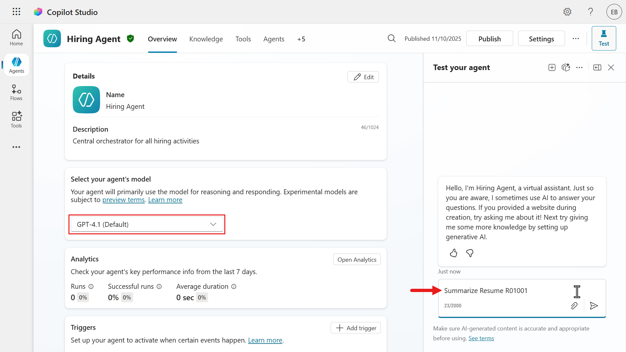This screenshot has width=626, height=352.
Task: Search within the Hiring Agent
Action: (x=392, y=38)
